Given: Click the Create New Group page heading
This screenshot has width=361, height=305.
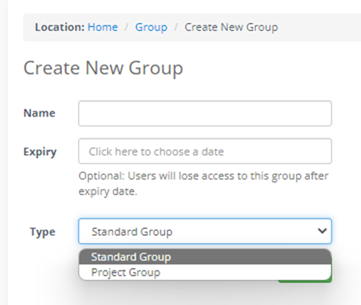Looking at the screenshot, I should click(103, 68).
